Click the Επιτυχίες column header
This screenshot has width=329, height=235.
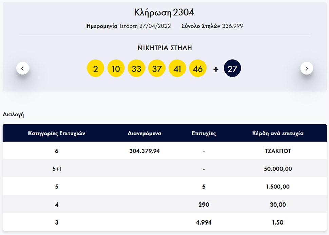204,133
